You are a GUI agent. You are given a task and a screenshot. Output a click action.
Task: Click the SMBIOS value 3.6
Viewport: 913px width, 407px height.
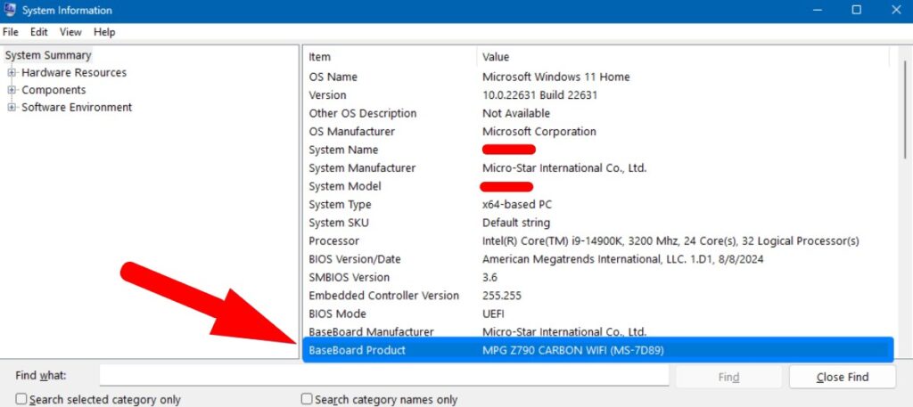(x=489, y=277)
